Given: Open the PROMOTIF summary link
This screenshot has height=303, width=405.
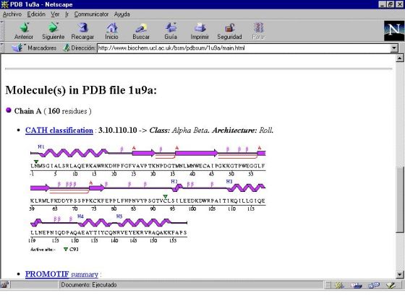Looking at the screenshot, I should (x=61, y=274).
